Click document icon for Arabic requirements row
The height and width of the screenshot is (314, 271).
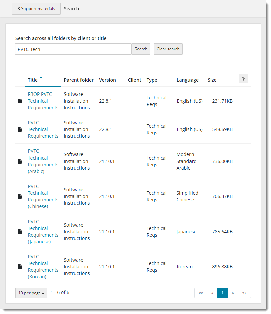(x=20, y=161)
